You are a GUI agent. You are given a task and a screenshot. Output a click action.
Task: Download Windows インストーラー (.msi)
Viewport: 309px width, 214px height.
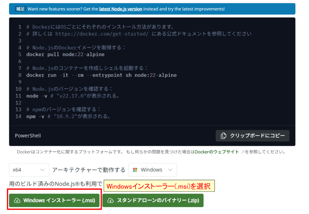pos(54,200)
